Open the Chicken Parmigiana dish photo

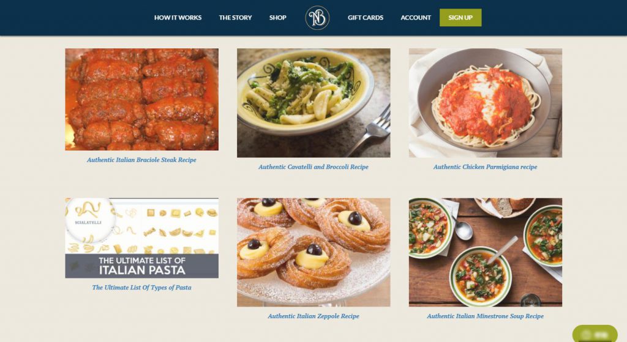coord(486,103)
